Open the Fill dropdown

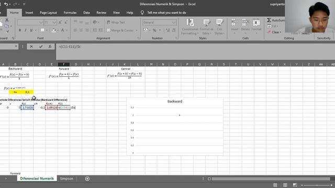point(273,26)
